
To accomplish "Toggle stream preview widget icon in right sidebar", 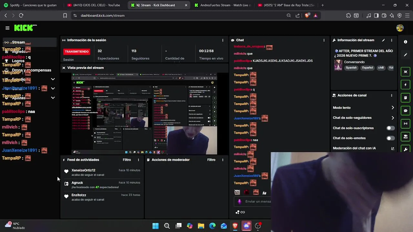I will pos(406,72).
